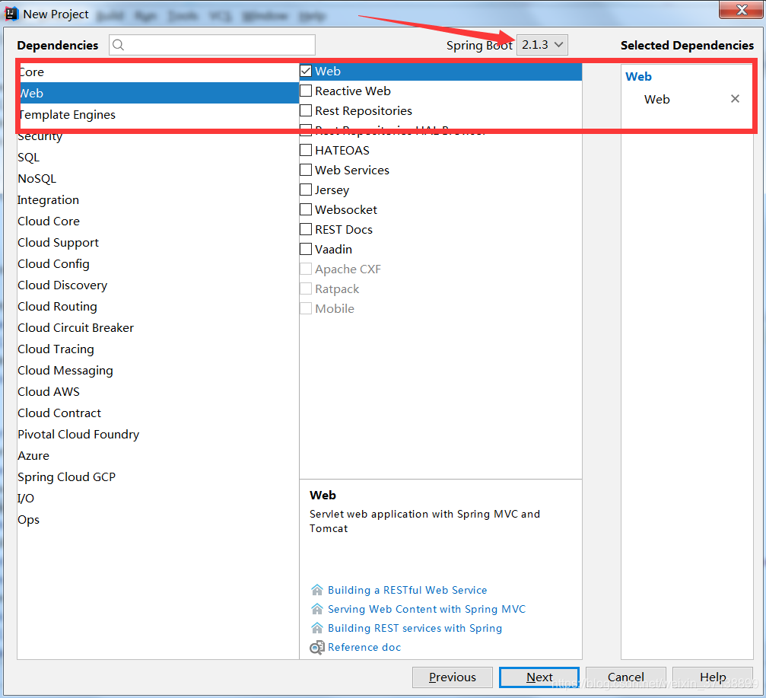Close the New Project dialog
The height and width of the screenshot is (698, 766).
pyautogui.click(x=741, y=10)
